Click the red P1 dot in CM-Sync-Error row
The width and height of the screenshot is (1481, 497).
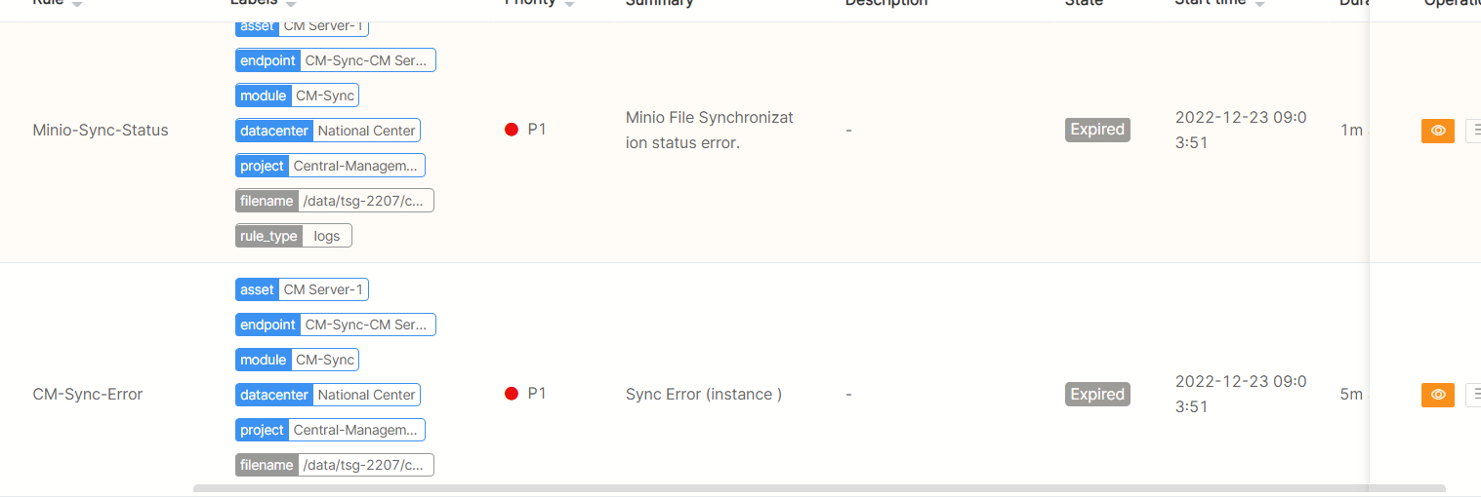click(x=512, y=394)
